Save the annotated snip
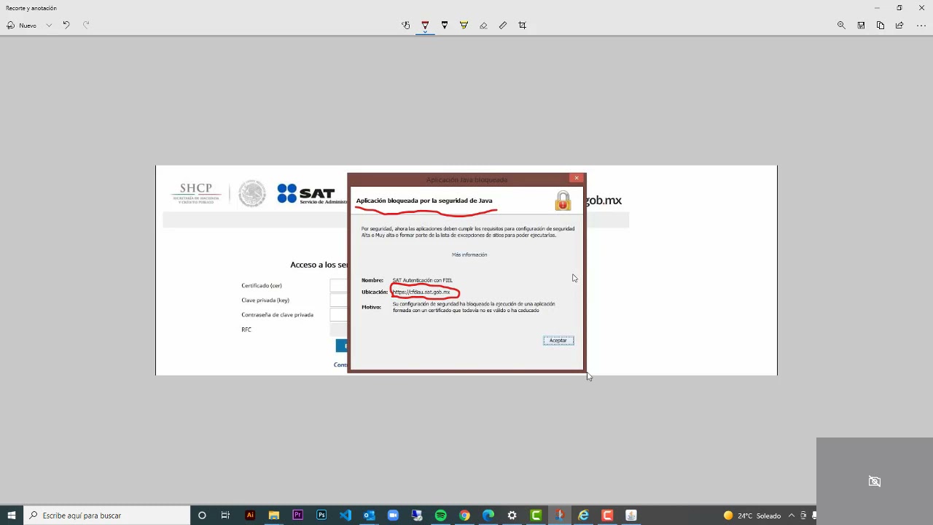The width and height of the screenshot is (933, 525). point(860,25)
